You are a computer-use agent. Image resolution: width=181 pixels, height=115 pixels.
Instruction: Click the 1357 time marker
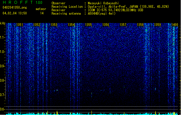pos(123,25)
